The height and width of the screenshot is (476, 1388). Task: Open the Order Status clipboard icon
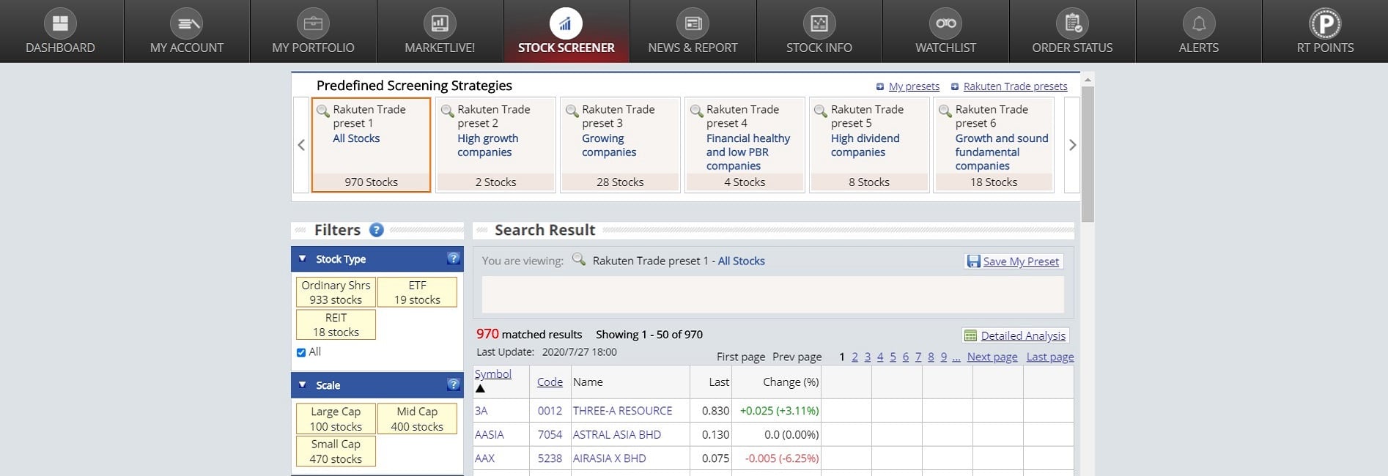(x=1072, y=23)
